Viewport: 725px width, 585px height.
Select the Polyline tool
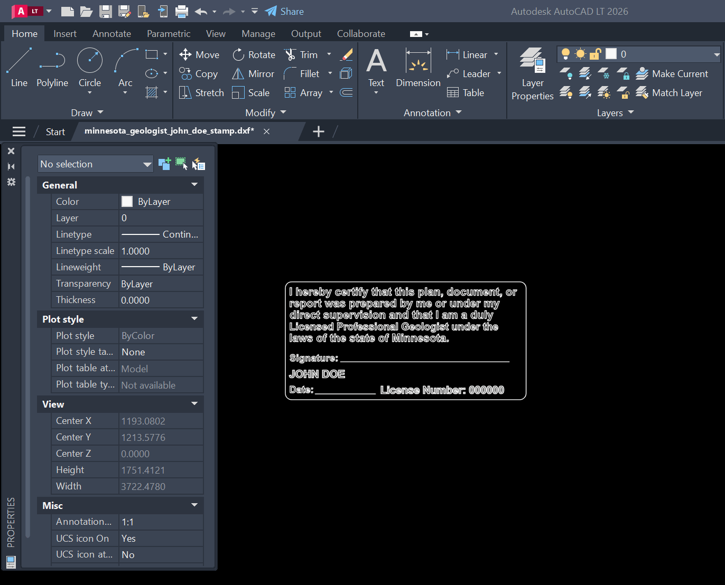pyautogui.click(x=52, y=68)
